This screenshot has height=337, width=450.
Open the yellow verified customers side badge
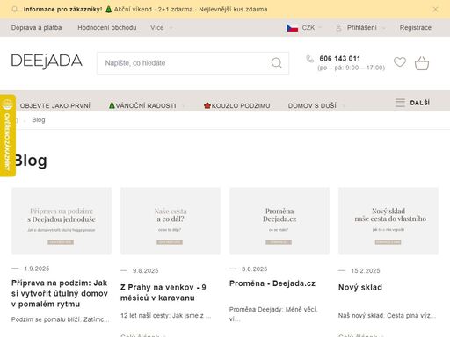pos(8,135)
